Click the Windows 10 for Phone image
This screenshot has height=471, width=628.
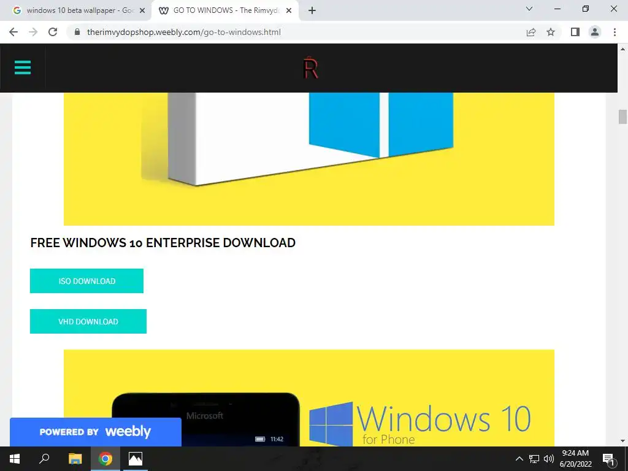coord(309,397)
